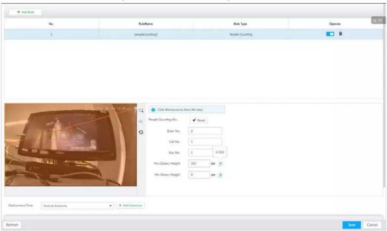
Task: Click the Reset button
Action: tap(199, 120)
